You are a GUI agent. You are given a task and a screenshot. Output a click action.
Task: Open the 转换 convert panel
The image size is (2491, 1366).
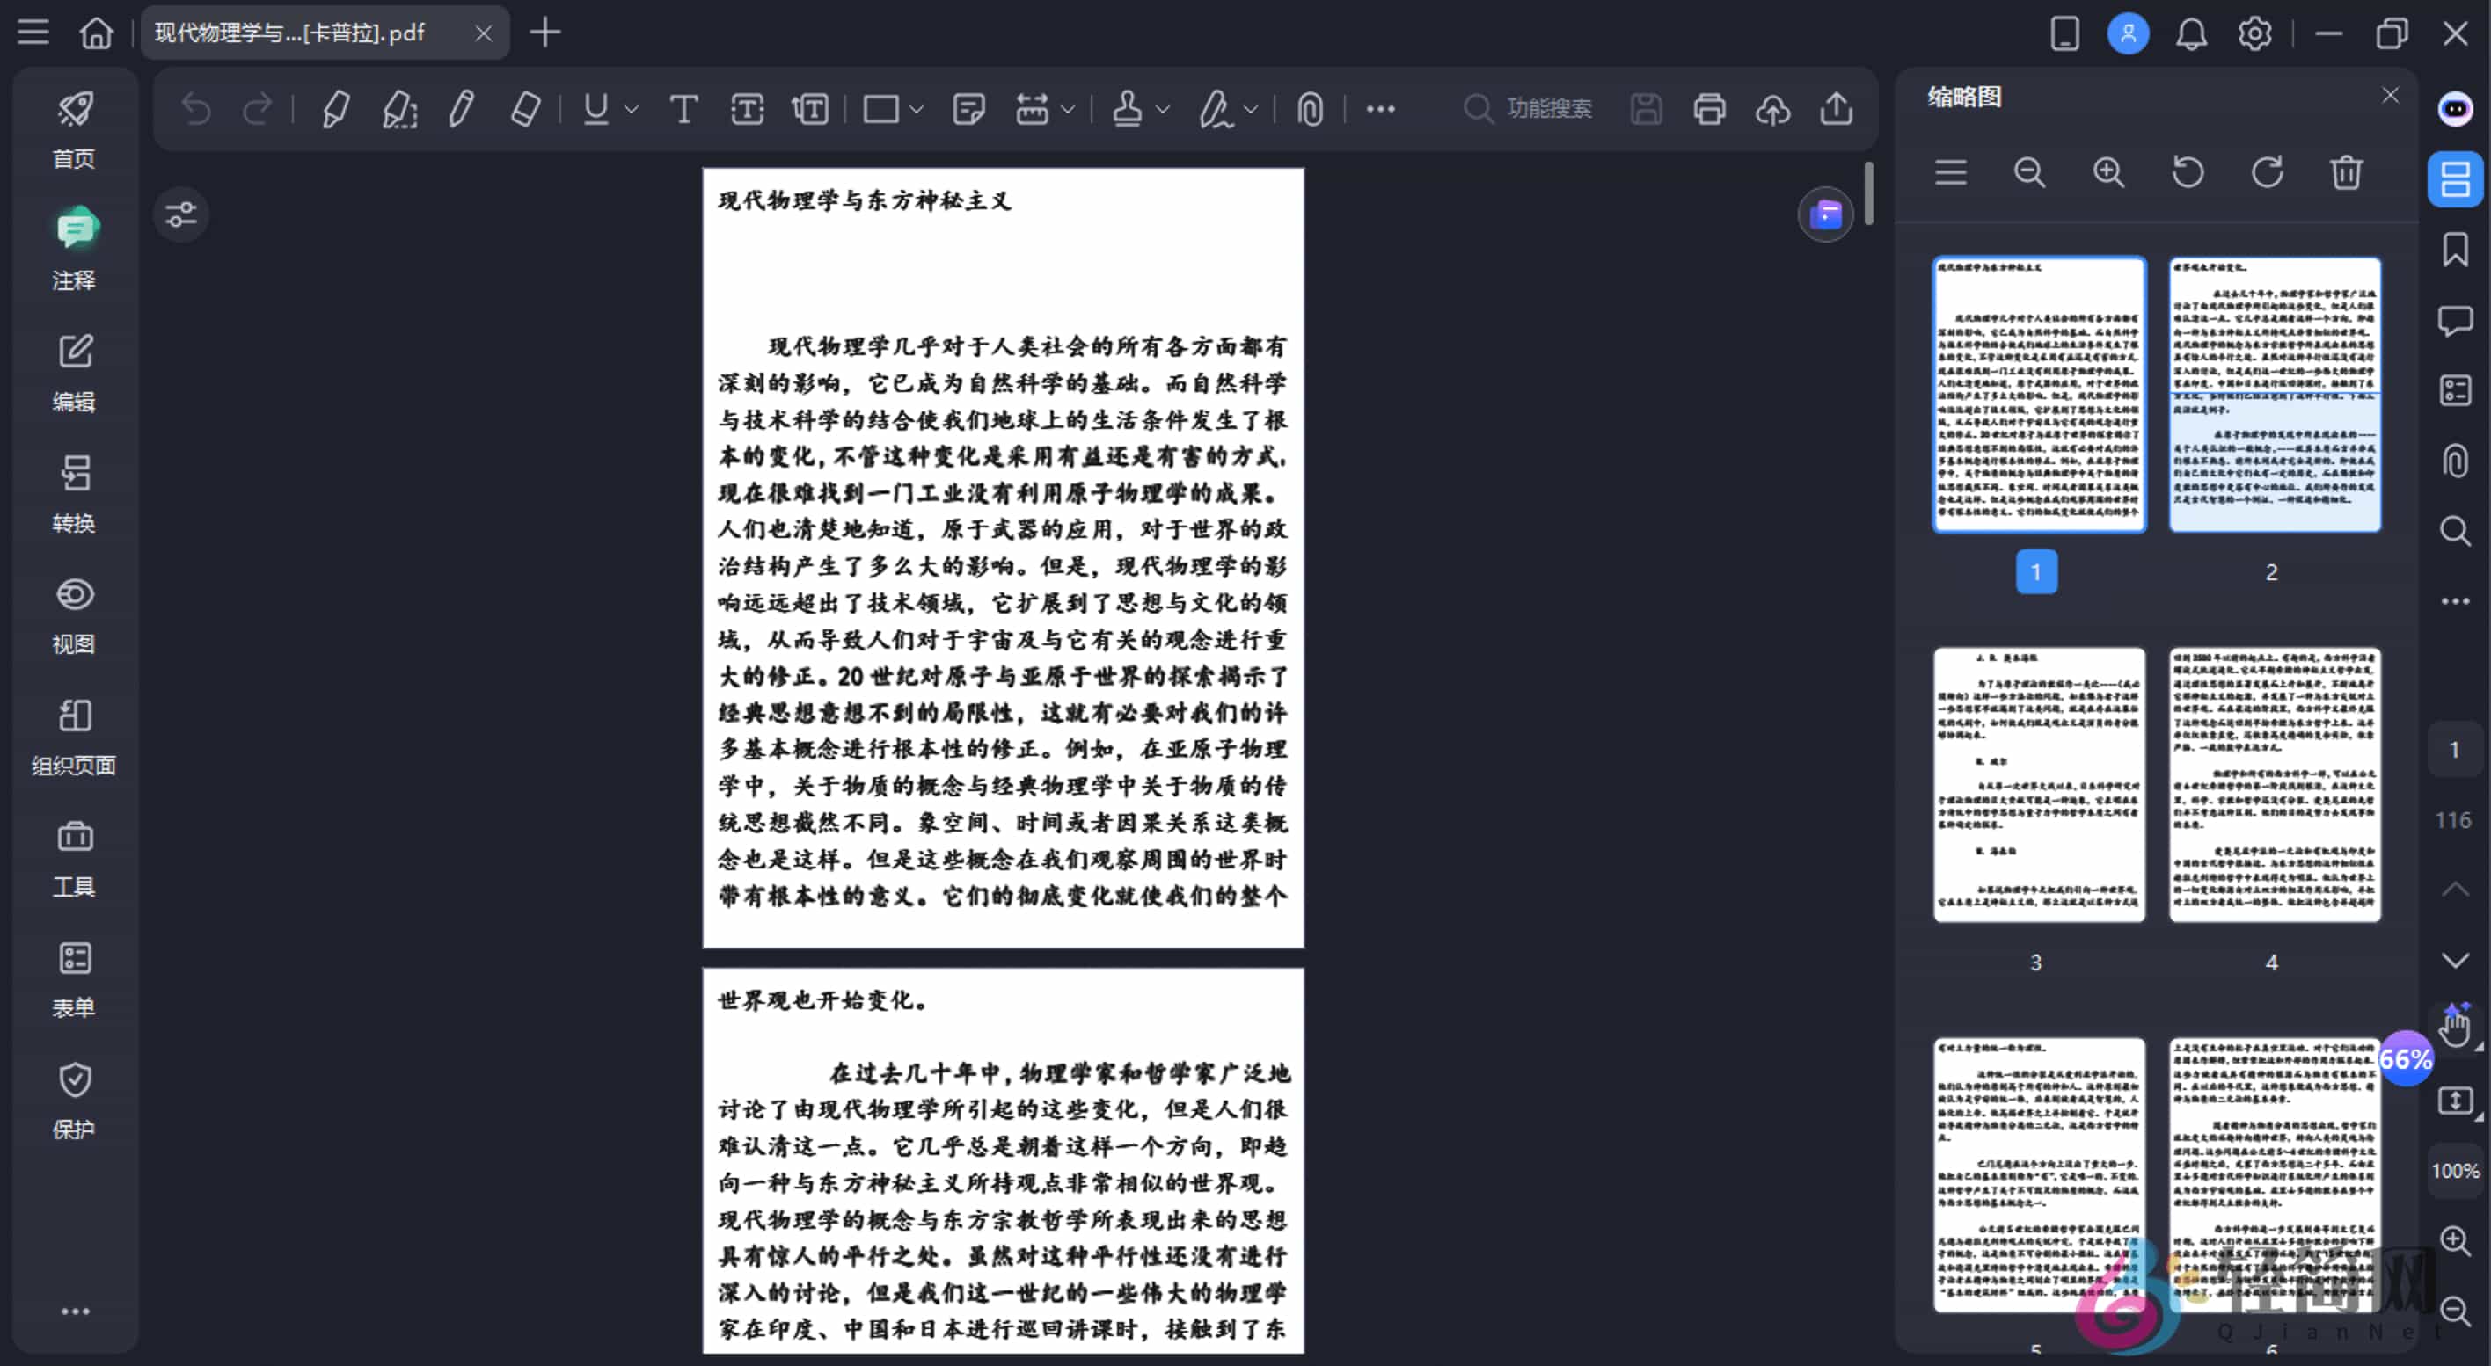74,496
